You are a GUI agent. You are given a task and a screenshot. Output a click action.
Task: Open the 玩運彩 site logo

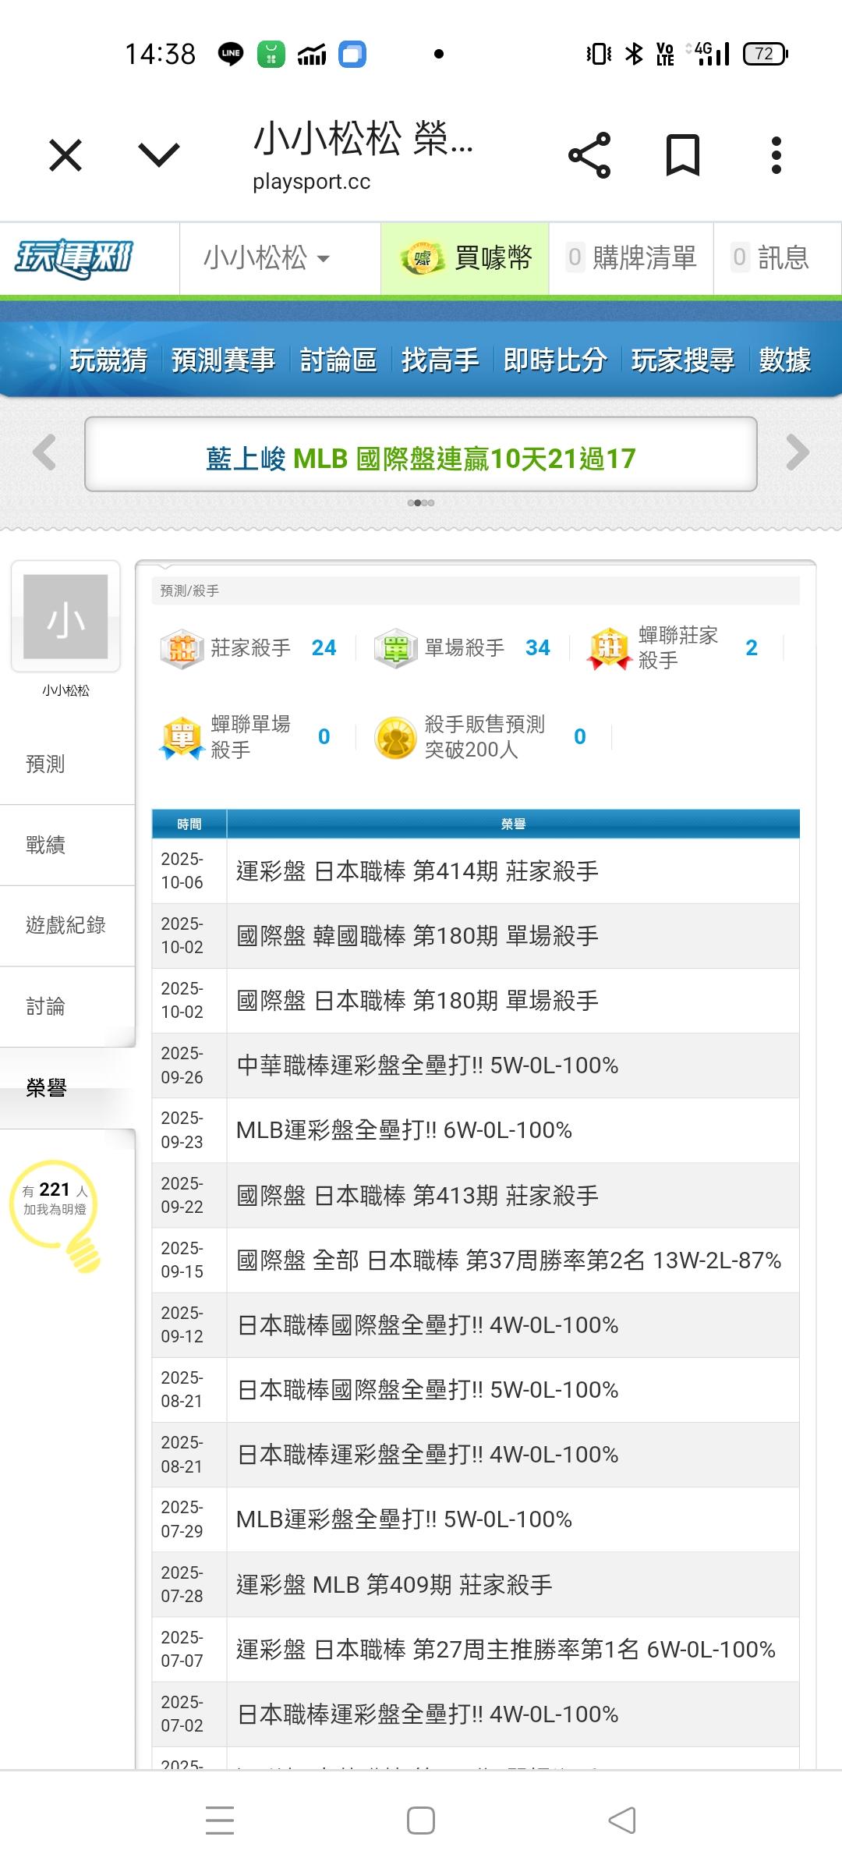pos(74,258)
